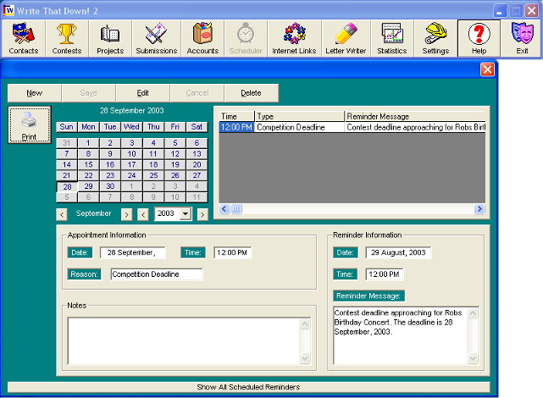This screenshot has height=398, width=543.
Task: Minimize the Write That Down window
Action: [499, 11]
